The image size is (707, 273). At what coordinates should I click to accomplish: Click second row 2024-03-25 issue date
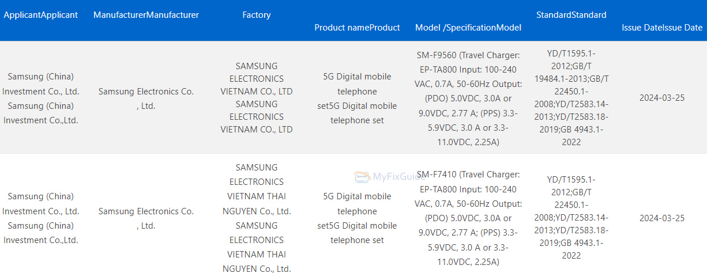[x=661, y=218]
